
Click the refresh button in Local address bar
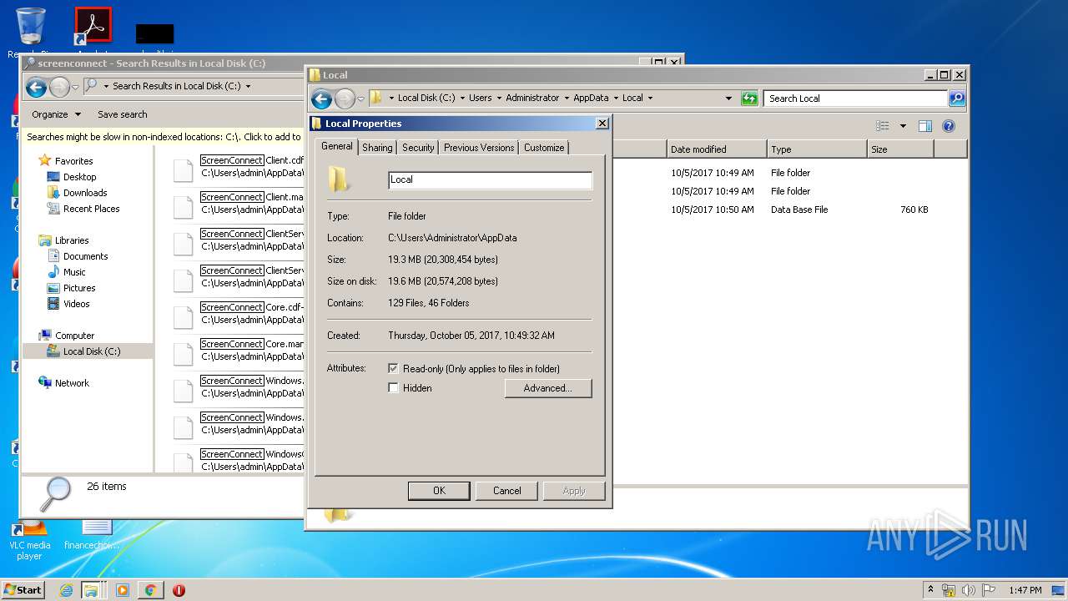point(749,98)
